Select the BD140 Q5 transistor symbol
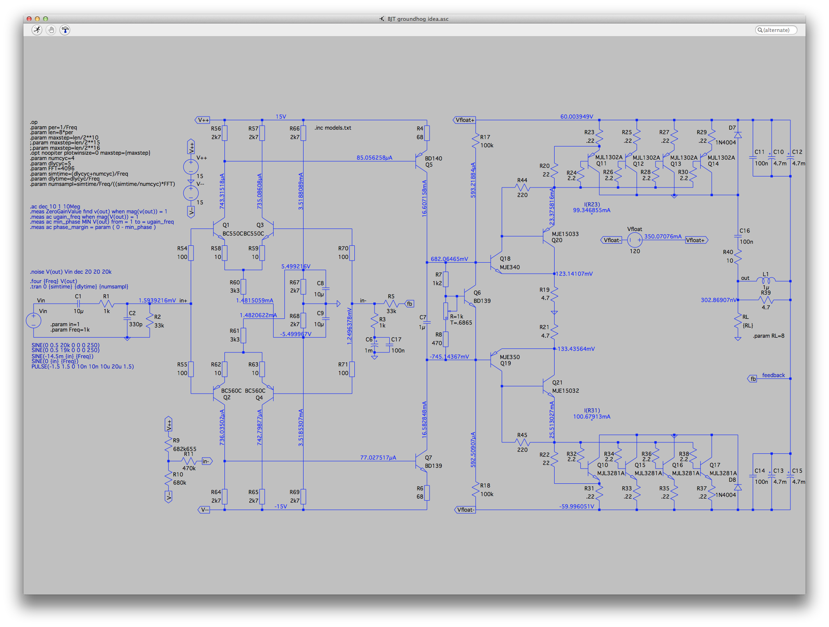This screenshot has width=829, height=627. point(422,161)
